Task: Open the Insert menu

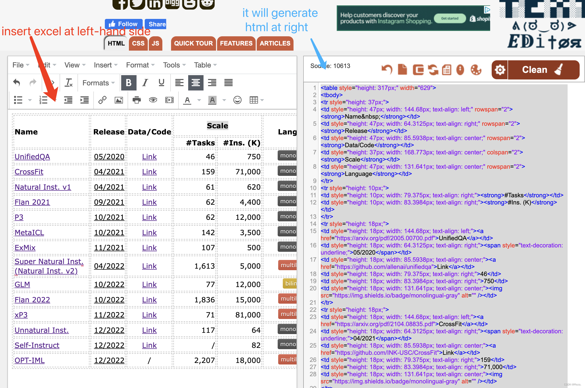Action: coord(106,65)
